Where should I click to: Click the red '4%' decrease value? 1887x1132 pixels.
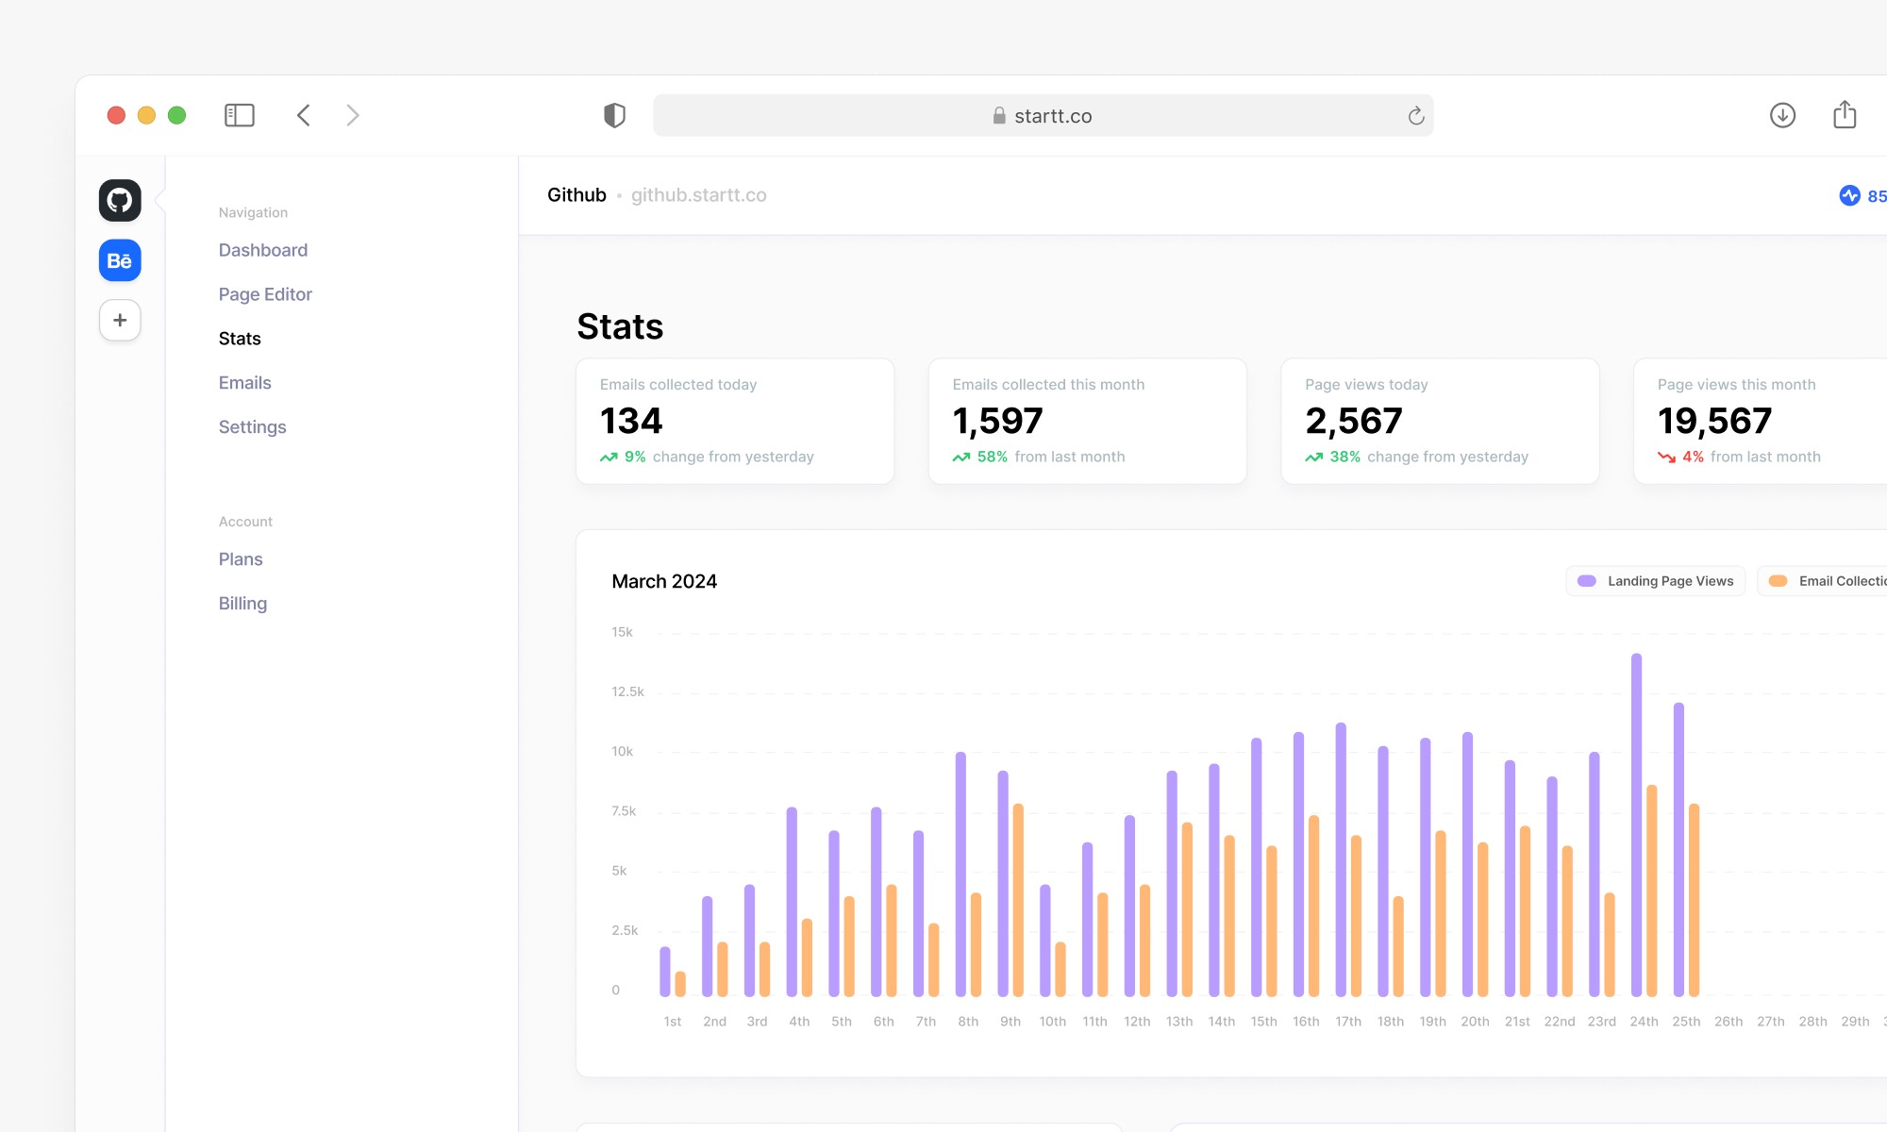[x=1693, y=457]
